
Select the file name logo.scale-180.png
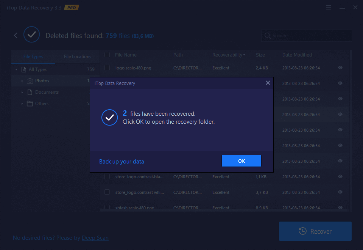pyautogui.click(x=133, y=68)
